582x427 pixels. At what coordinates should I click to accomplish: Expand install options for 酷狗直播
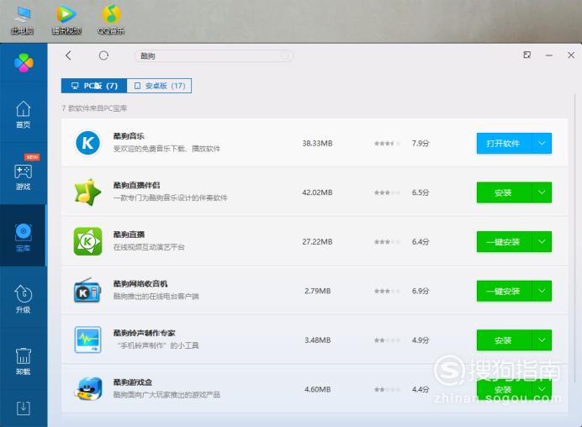[542, 242]
